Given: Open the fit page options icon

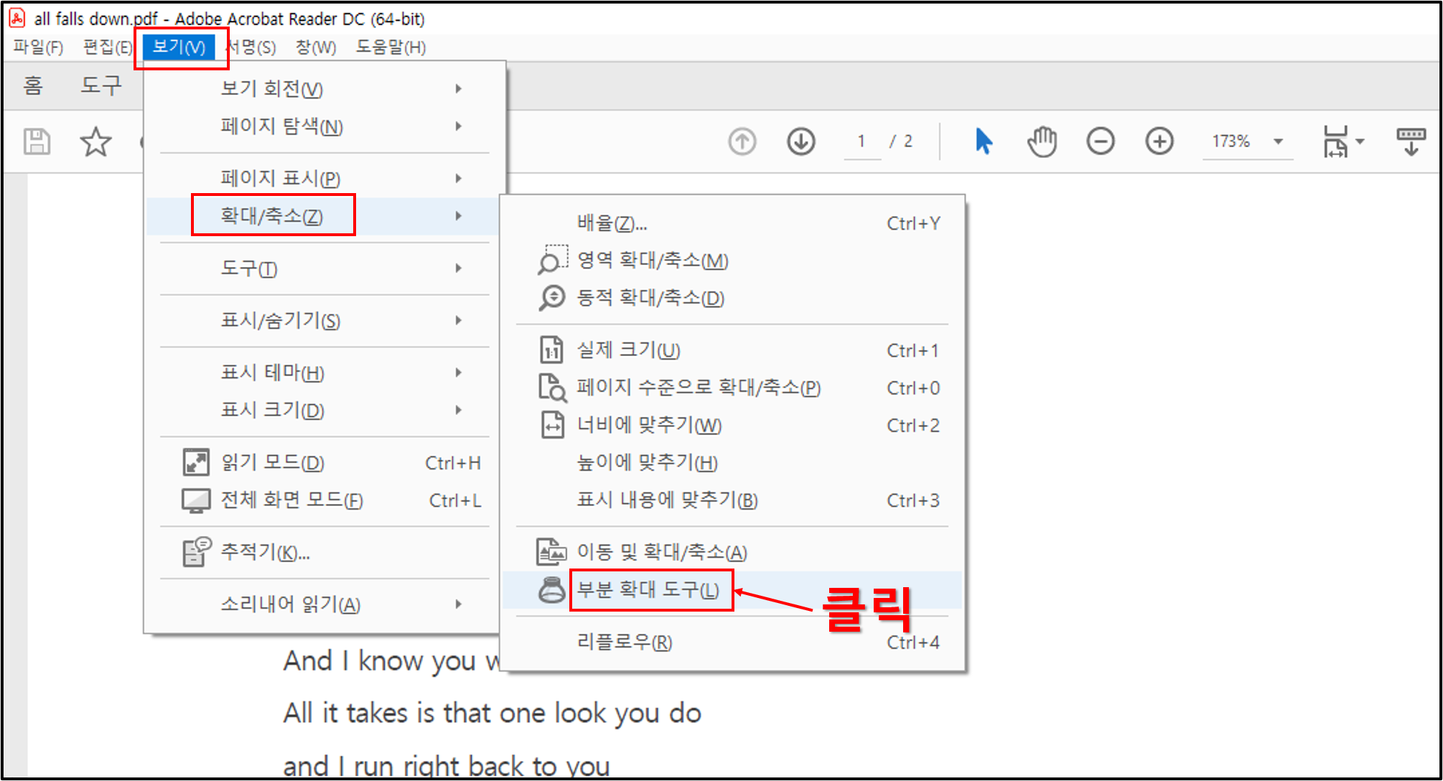Looking at the screenshot, I should pyautogui.click(x=1341, y=141).
